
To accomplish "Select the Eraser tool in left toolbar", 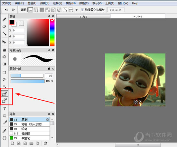I will click(x=4, y=26).
